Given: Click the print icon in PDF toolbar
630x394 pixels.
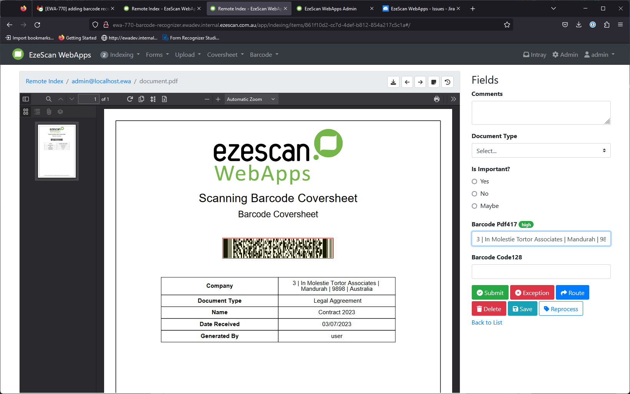Looking at the screenshot, I should 437,99.
